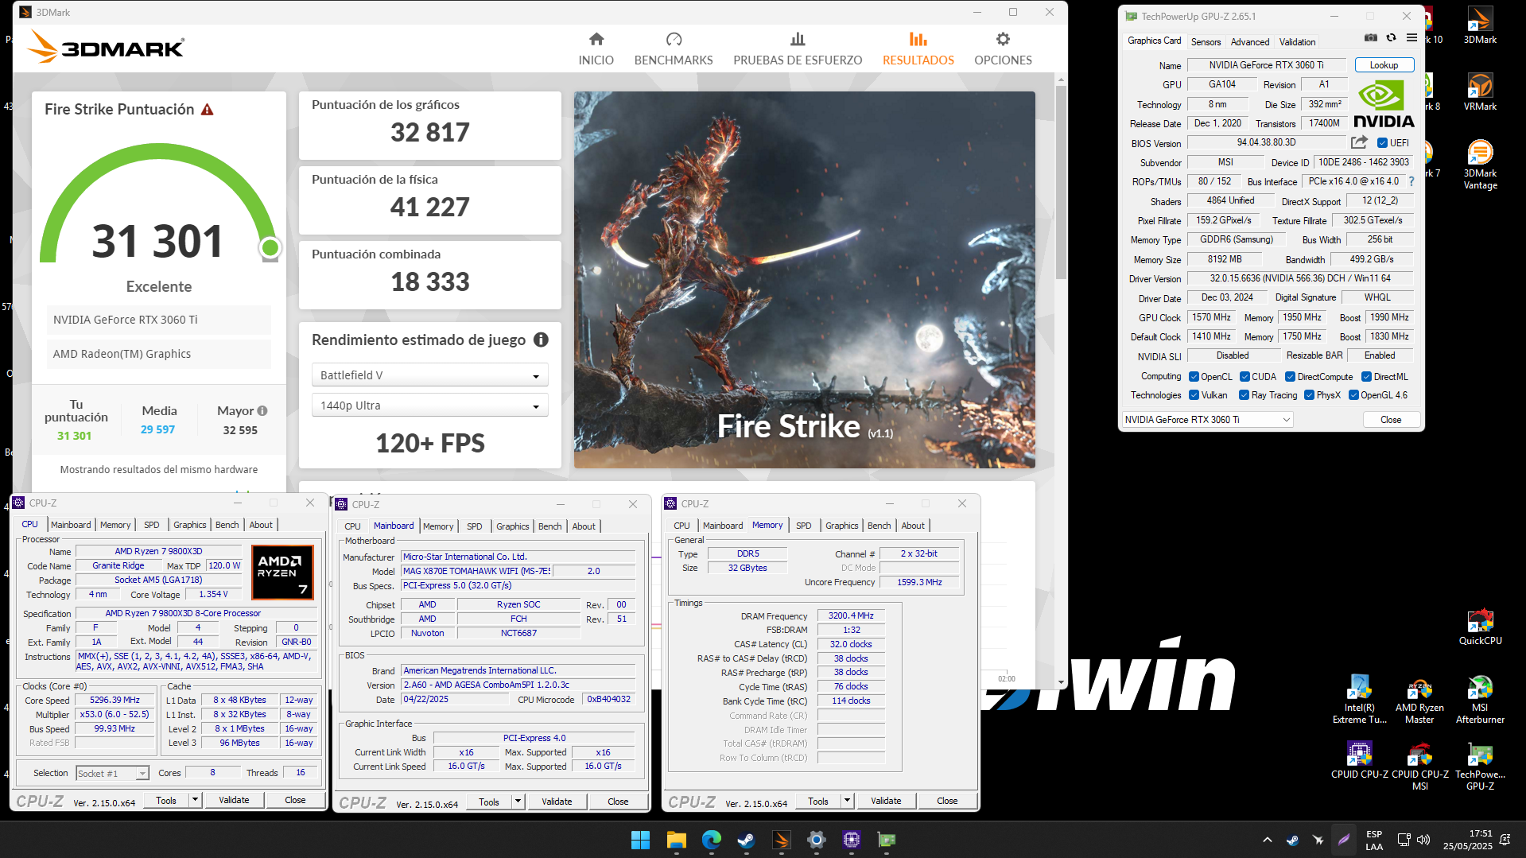
Task: Click the ESP LAA language indicator
Action: click(1373, 841)
